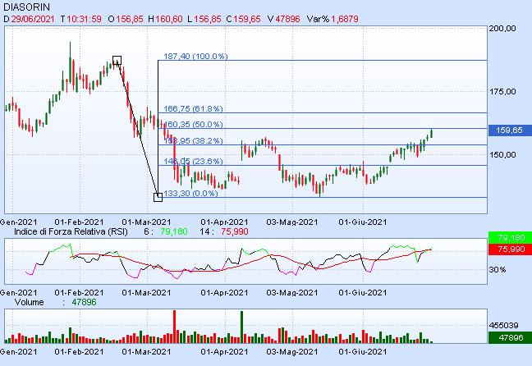Image resolution: width=532 pixels, height=366 pixels.
Task: Click the green 47896 volume badge
Action: click(x=510, y=337)
